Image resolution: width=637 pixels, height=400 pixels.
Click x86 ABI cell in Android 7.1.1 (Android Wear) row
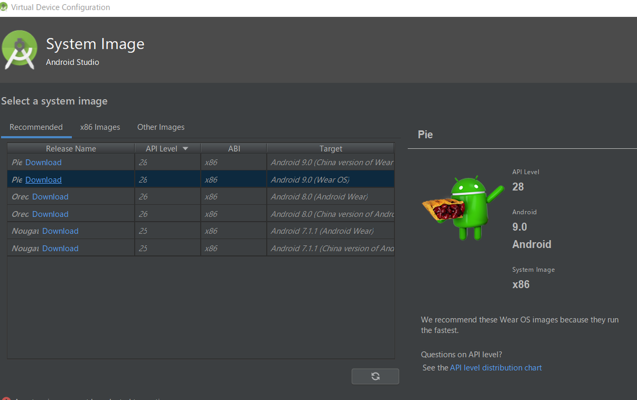[x=234, y=231]
